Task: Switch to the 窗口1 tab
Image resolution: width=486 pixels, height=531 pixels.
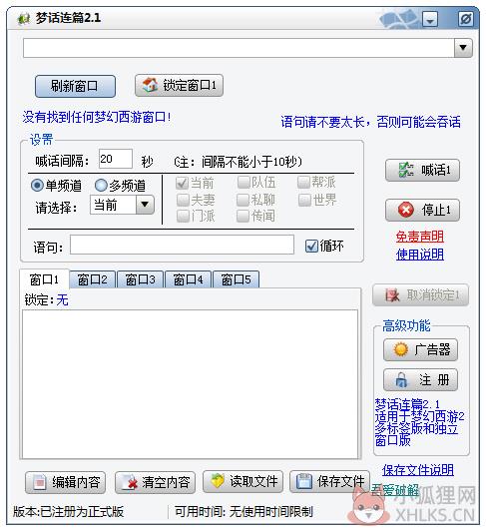Action: coord(44,279)
